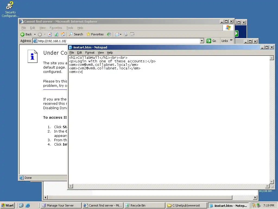Click the Windows flag throbber in IE
This screenshot has height=209, width=278.
point(228,28)
